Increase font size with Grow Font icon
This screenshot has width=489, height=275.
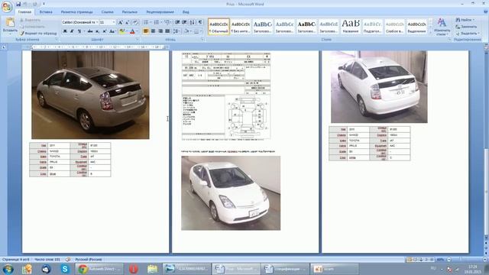click(120, 22)
